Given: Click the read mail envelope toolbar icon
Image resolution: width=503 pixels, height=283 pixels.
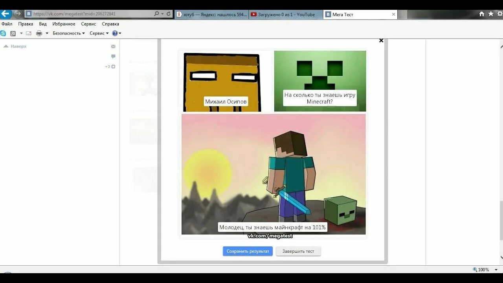Looking at the screenshot, I should click(x=29, y=33).
